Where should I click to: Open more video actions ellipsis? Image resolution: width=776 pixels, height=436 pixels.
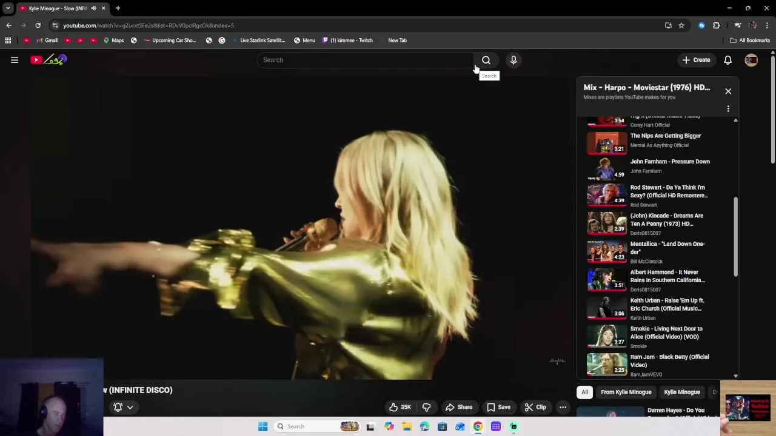[x=563, y=407]
